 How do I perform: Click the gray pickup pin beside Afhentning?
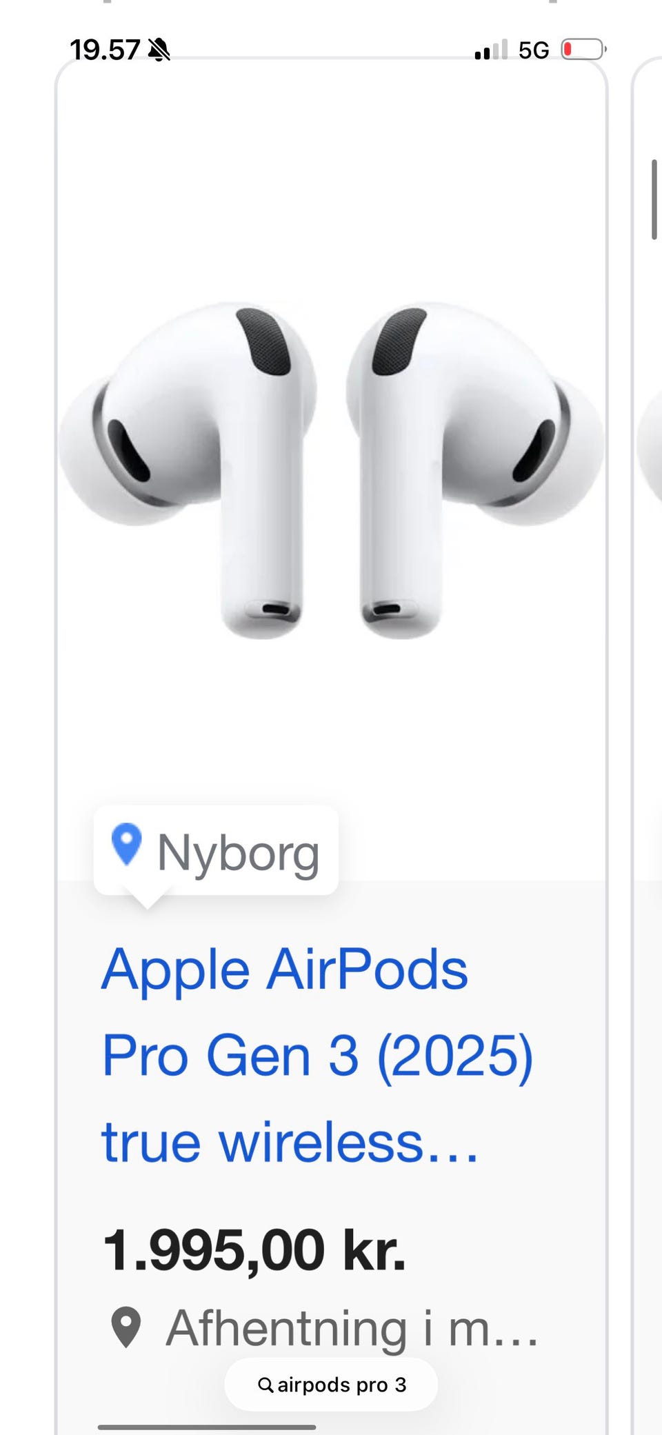pos(126,1327)
